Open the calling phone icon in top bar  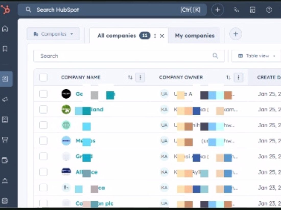[x=236, y=10]
